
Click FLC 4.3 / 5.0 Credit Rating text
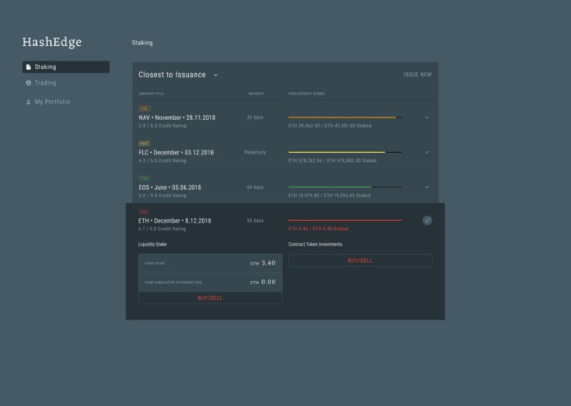click(x=163, y=160)
